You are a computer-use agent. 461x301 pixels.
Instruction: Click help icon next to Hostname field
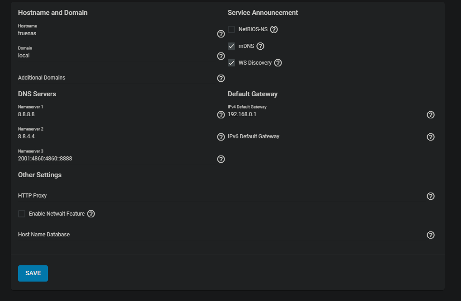[x=221, y=34]
